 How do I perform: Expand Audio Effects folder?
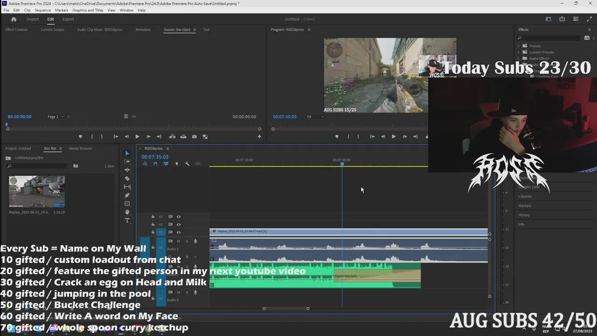519,58
